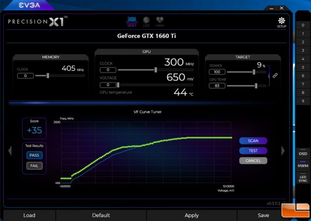
Task: Click the 44 °C GPU temperature reading
Action: point(184,92)
